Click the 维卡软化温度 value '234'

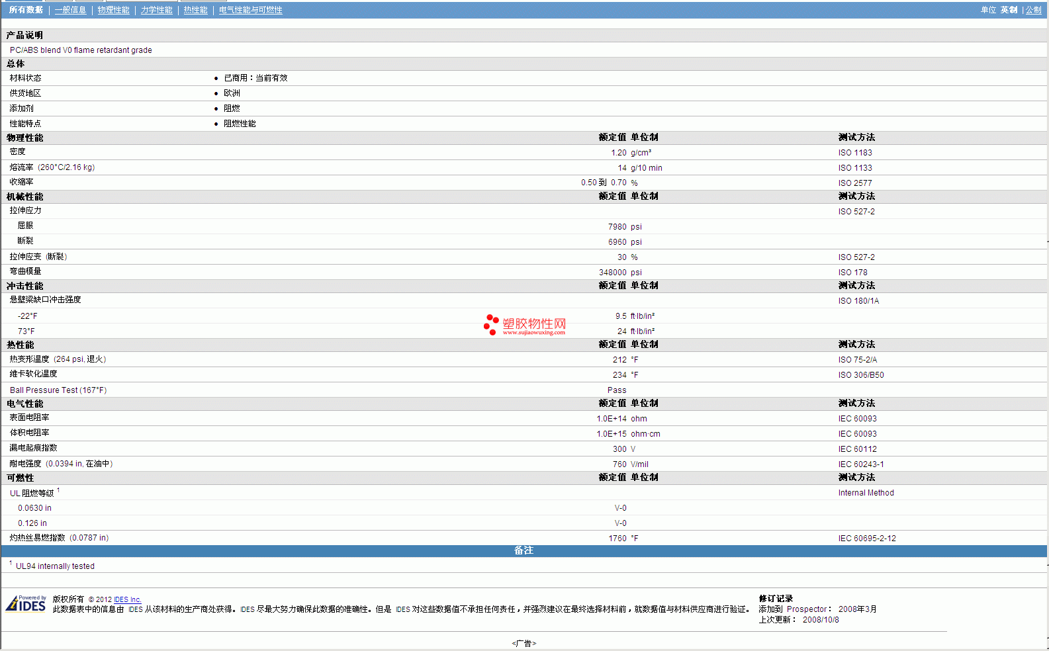pyautogui.click(x=619, y=375)
